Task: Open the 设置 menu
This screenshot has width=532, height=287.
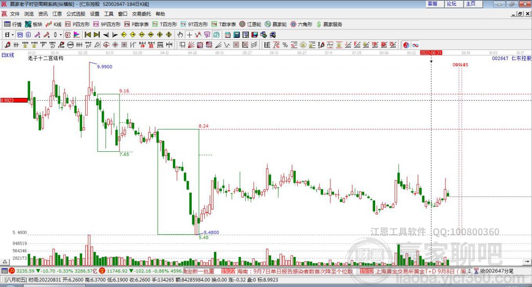Action: pos(95,14)
